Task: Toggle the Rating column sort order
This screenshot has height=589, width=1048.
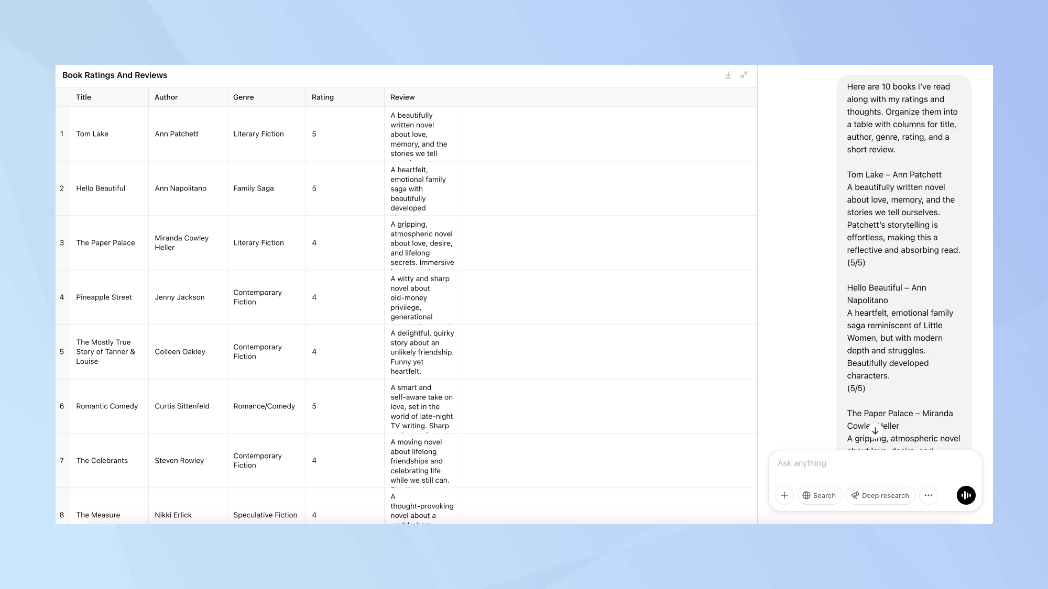Action: tap(322, 97)
